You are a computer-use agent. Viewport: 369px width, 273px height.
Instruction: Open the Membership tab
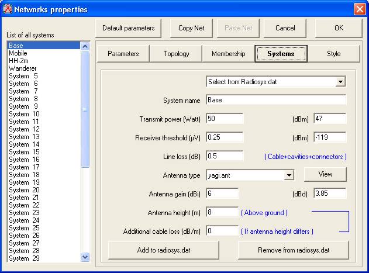tap(228, 54)
